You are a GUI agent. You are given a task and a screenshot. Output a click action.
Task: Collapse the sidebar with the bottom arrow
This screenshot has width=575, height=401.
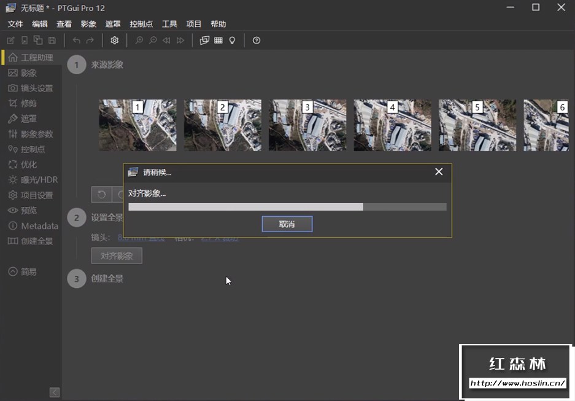[54, 392]
